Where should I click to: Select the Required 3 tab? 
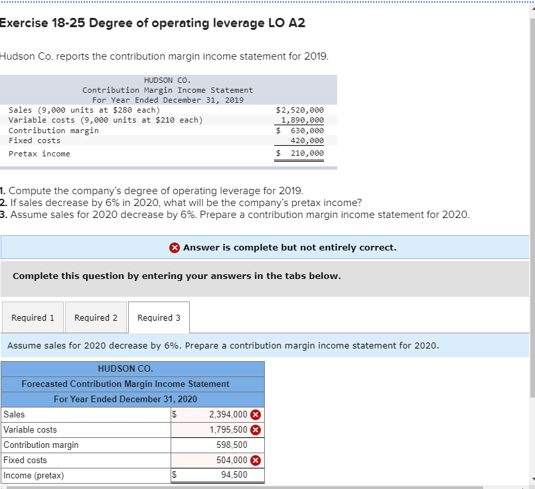click(x=159, y=317)
